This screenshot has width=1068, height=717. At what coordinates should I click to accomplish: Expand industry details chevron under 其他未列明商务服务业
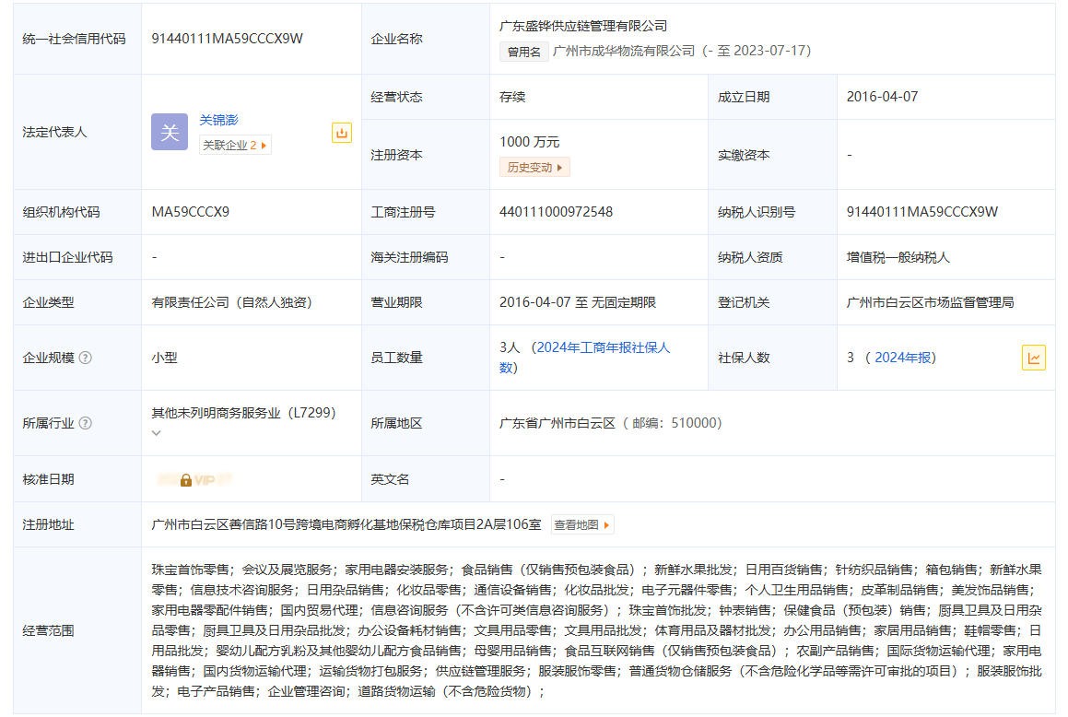click(157, 432)
